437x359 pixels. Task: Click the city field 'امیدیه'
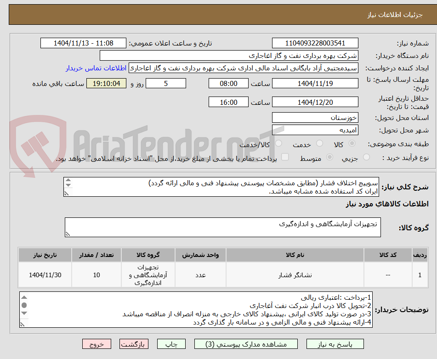315,130
